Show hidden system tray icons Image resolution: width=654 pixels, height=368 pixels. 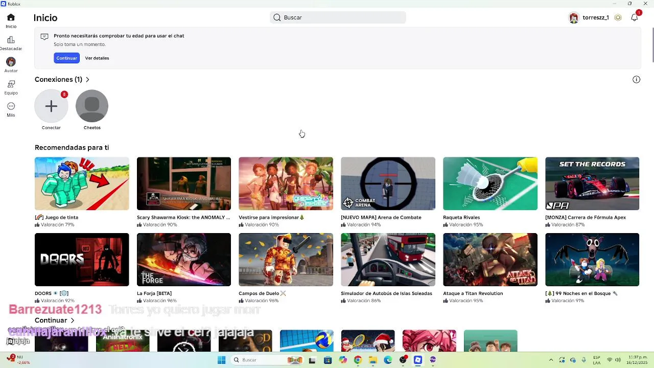pyautogui.click(x=551, y=360)
